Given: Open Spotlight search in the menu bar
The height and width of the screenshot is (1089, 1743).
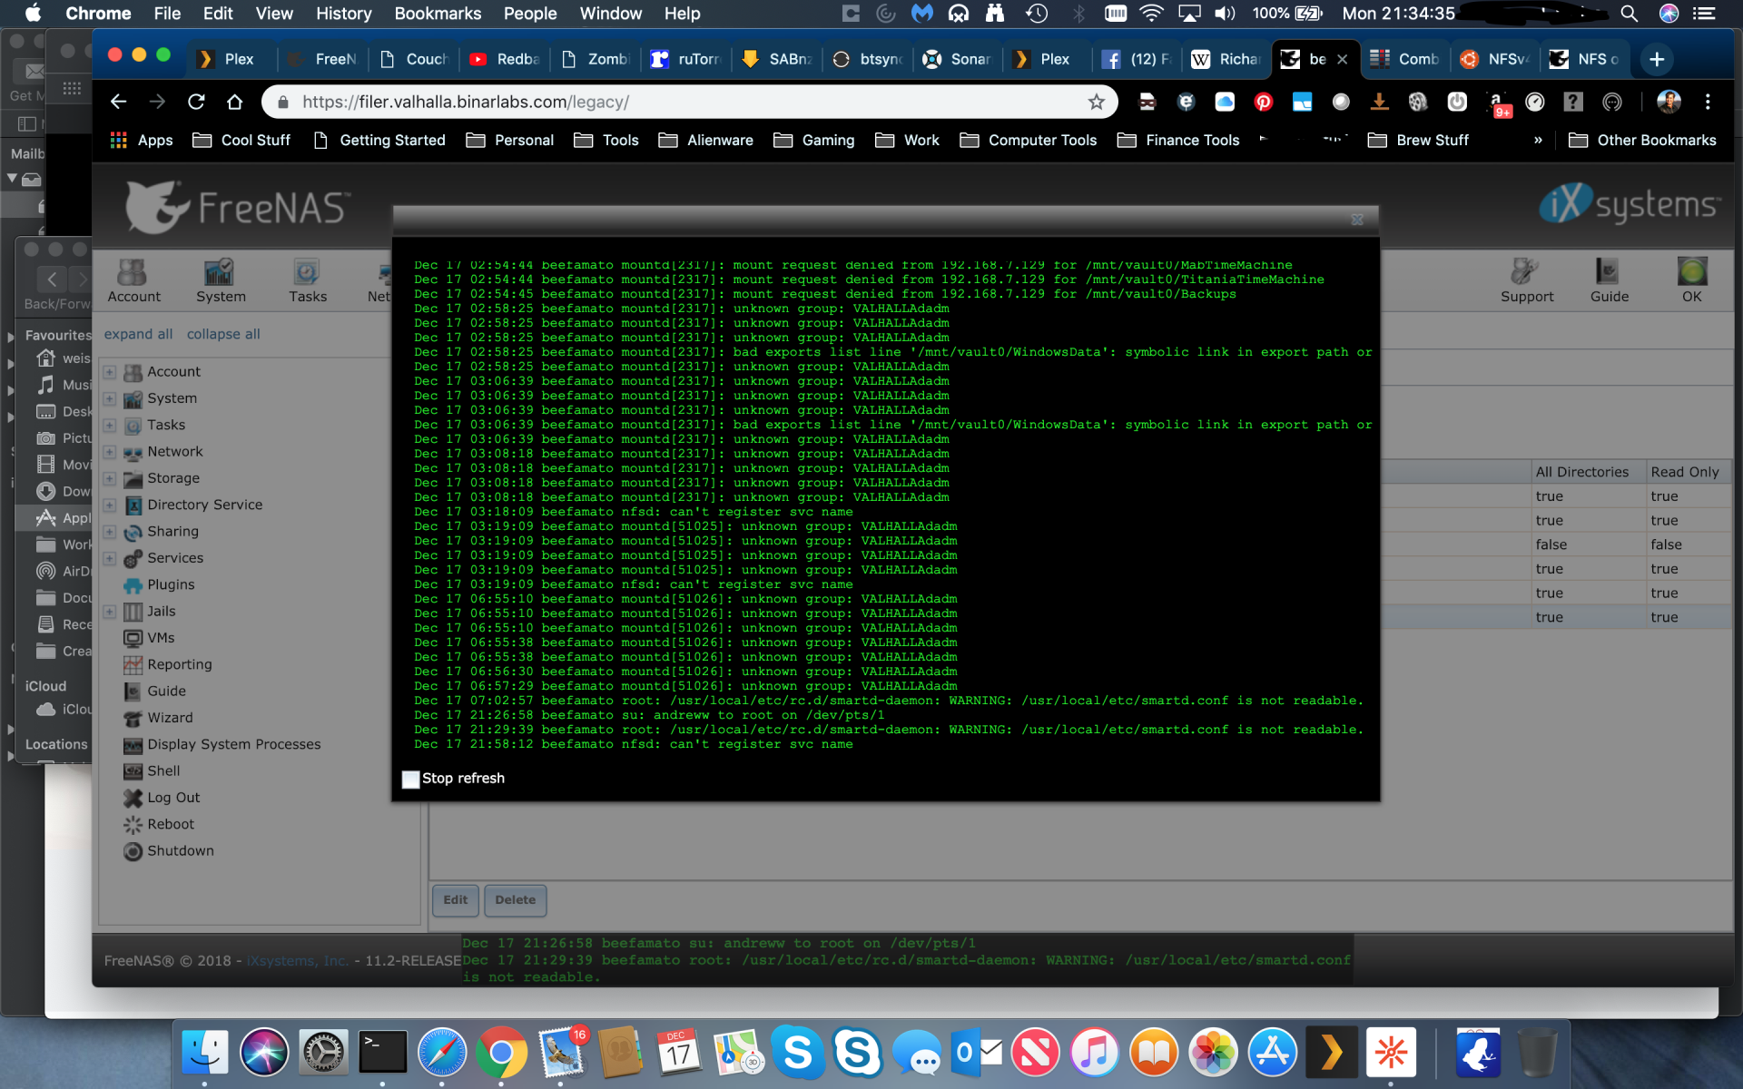Looking at the screenshot, I should [1630, 14].
